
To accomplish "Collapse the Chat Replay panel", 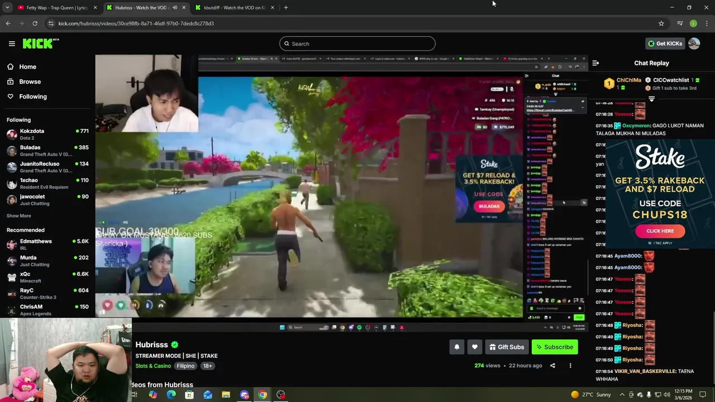I will pos(595,63).
